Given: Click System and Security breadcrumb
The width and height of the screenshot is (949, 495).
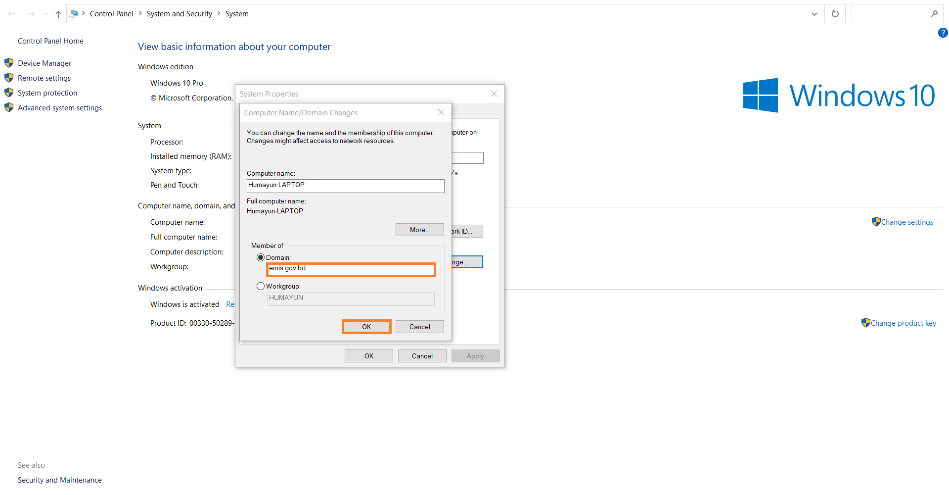Looking at the screenshot, I should point(179,14).
